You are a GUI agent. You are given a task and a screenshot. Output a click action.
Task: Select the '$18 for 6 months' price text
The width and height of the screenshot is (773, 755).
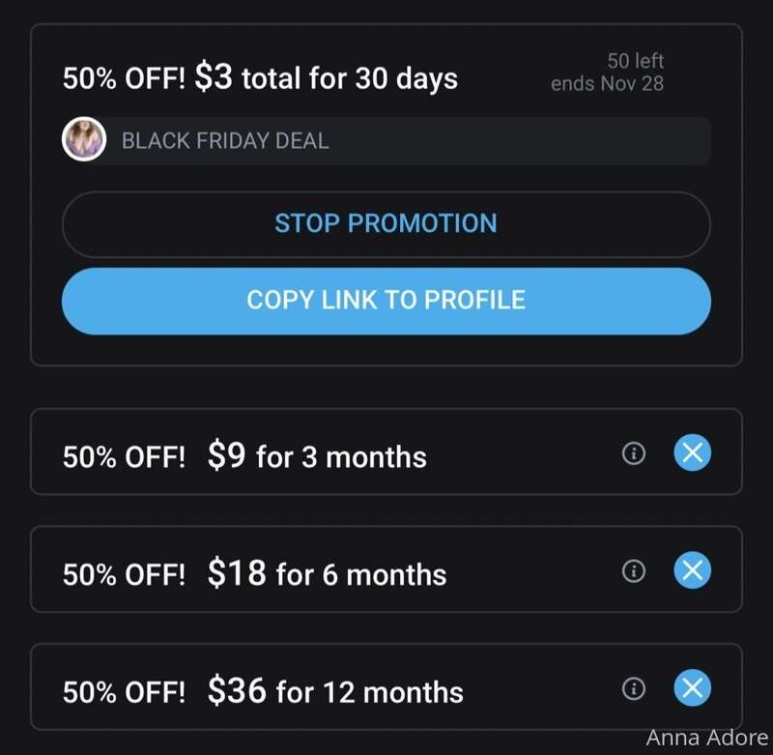click(327, 573)
